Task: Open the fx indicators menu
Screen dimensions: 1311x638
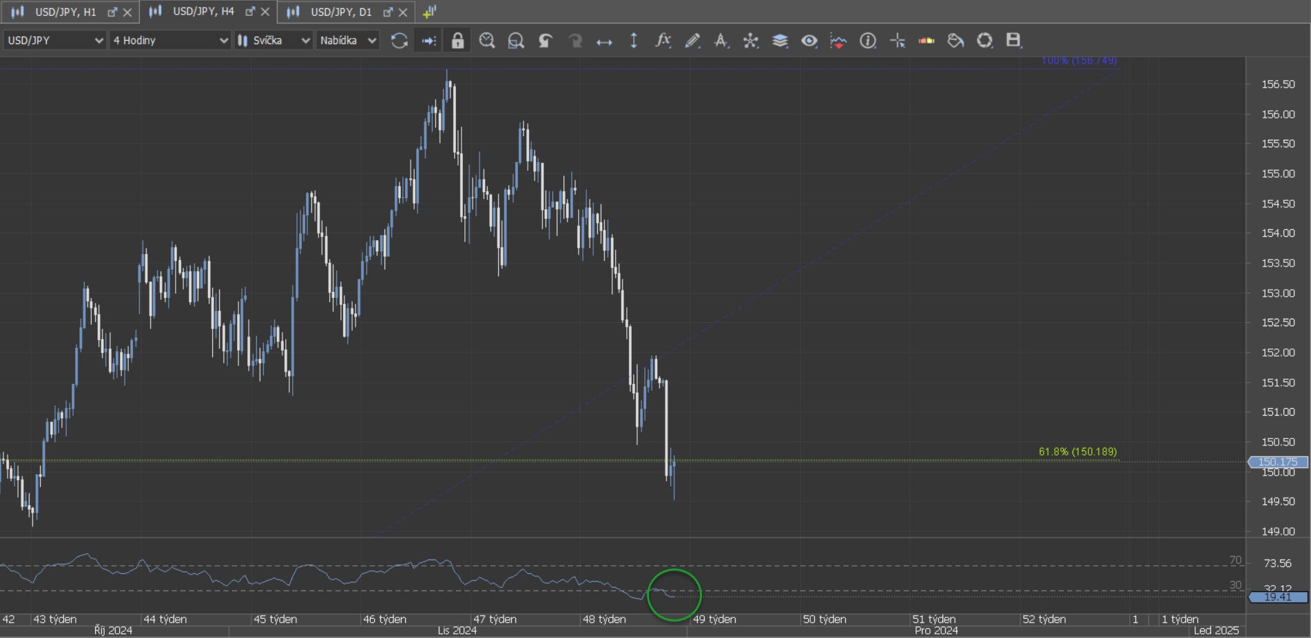Action: click(x=663, y=41)
